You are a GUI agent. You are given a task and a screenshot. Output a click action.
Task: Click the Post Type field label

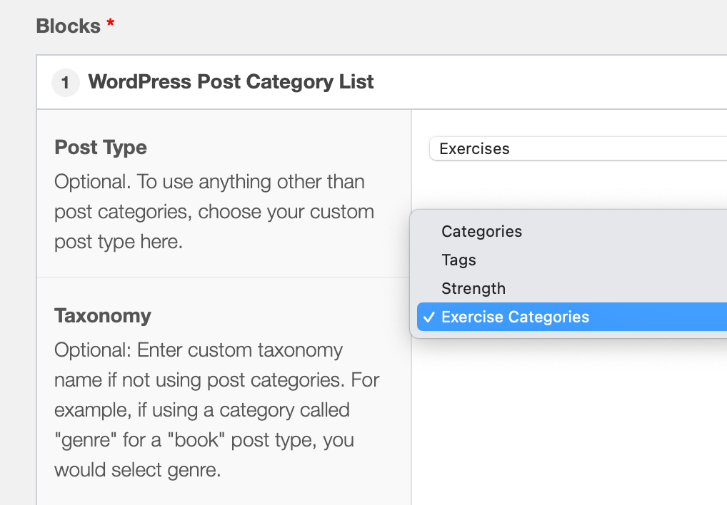[x=100, y=148]
